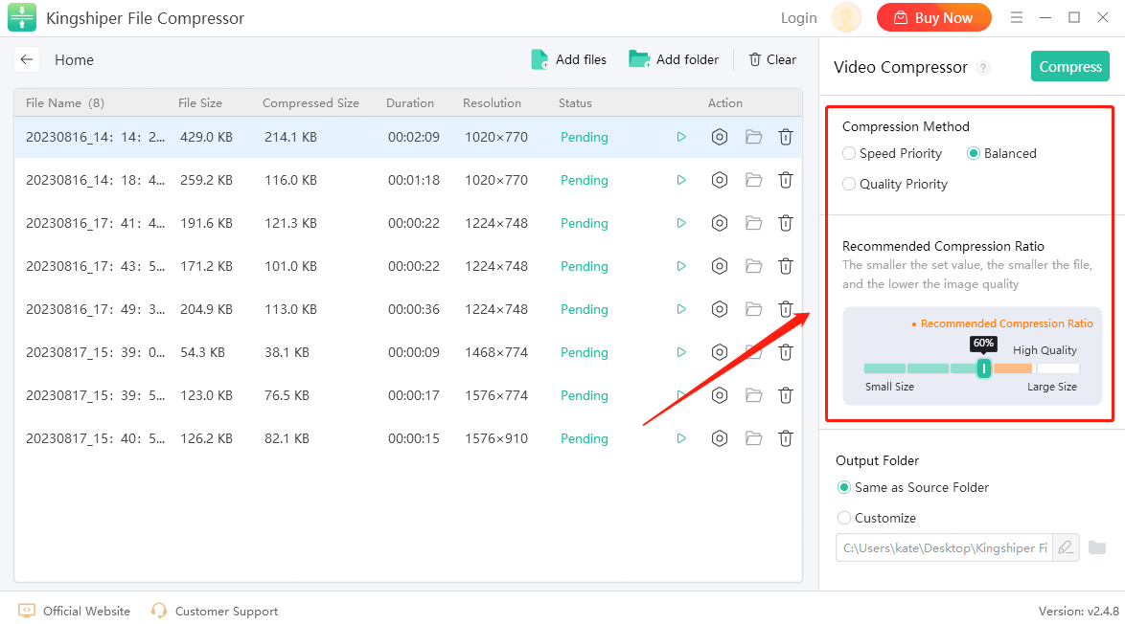Delete the 171.2 KB file from list
Screen dimensions: 1125x624
tap(786, 266)
